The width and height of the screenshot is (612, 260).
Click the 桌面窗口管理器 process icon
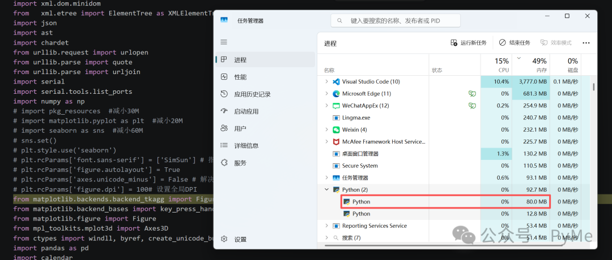pos(336,154)
